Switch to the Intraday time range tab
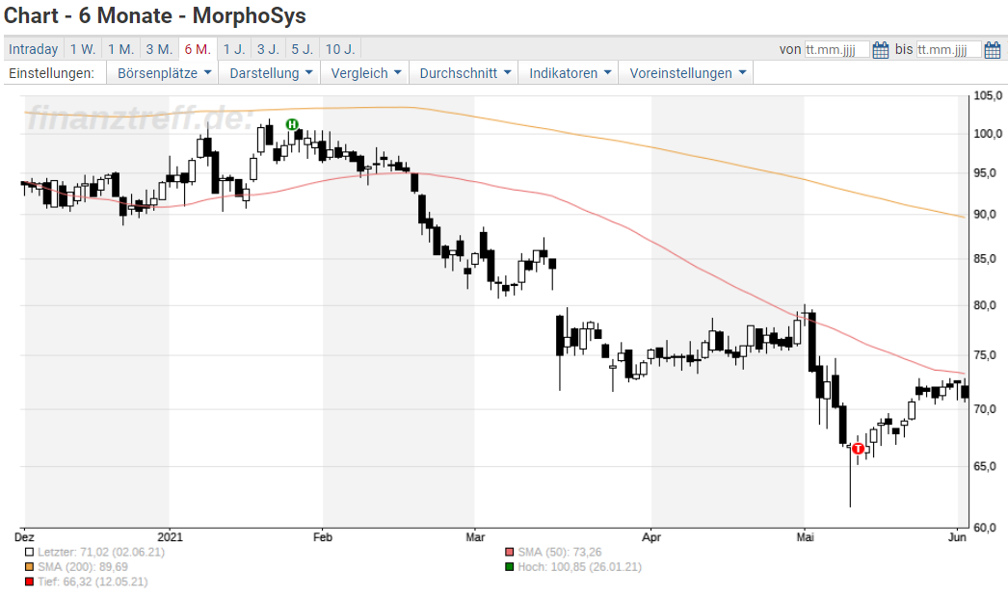 pyautogui.click(x=34, y=49)
